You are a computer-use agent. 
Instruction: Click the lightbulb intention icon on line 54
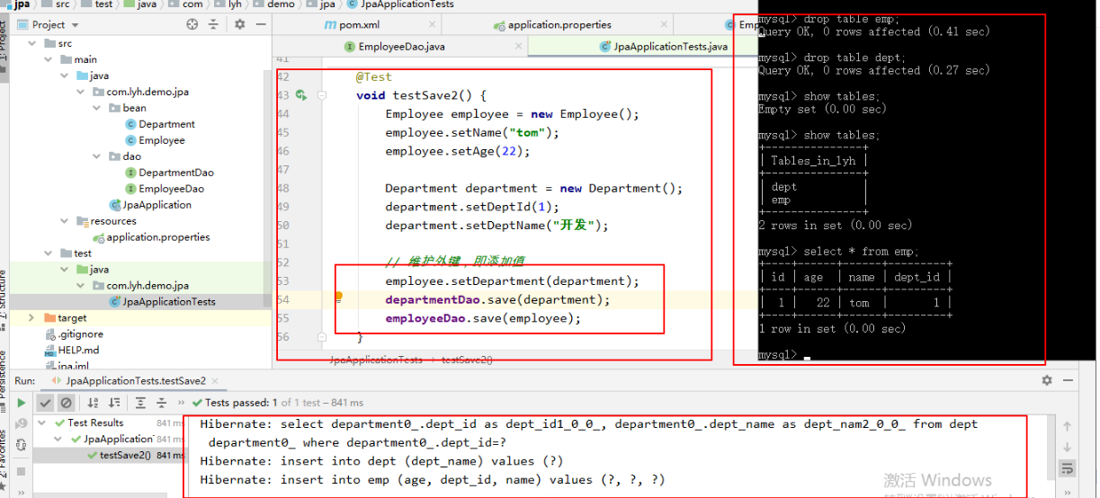click(x=339, y=296)
